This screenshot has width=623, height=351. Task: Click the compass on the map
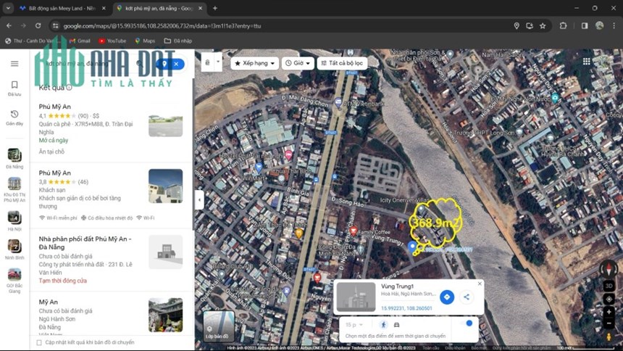[609, 268]
